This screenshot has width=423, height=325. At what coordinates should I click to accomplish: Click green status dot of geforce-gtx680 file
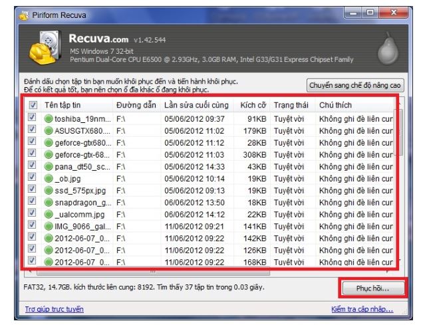pyautogui.click(x=49, y=142)
